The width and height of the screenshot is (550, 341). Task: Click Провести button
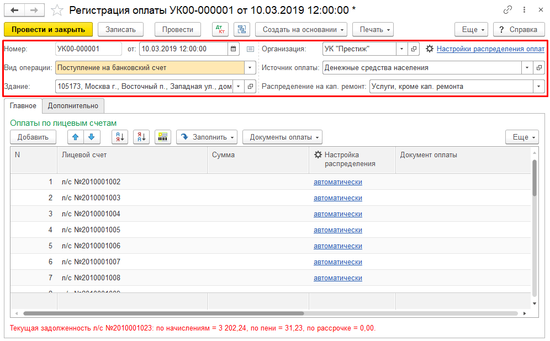(178, 29)
